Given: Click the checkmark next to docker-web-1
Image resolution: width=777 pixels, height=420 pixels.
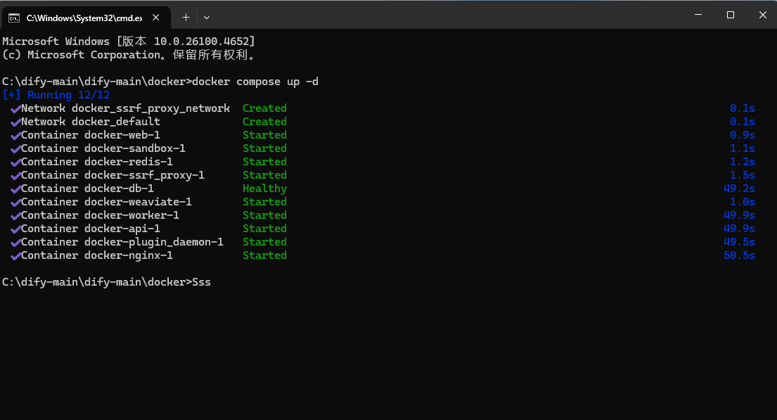Looking at the screenshot, I should [15, 134].
